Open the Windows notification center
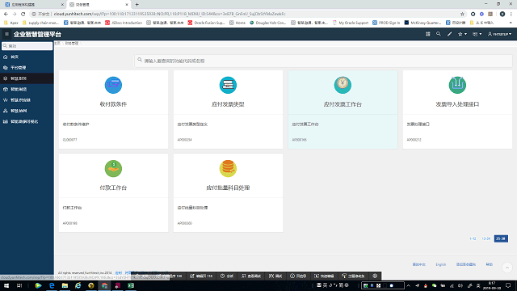 pyautogui.click(x=508, y=285)
